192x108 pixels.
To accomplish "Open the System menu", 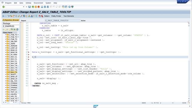I will click(x=48, y=3).
